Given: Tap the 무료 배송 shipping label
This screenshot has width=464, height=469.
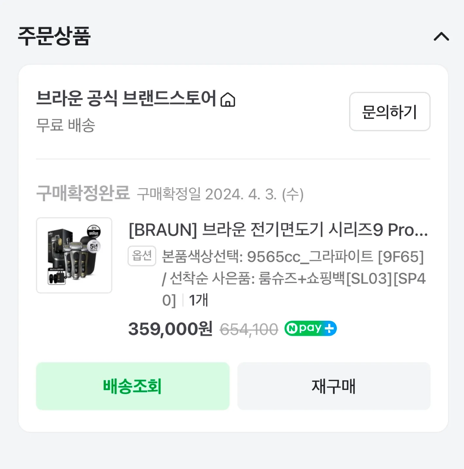Looking at the screenshot, I should click(x=65, y=125).
